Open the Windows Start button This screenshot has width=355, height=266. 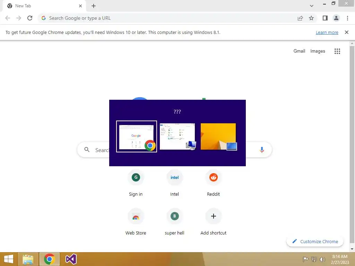pyautogui.click(x=9, y=259)
